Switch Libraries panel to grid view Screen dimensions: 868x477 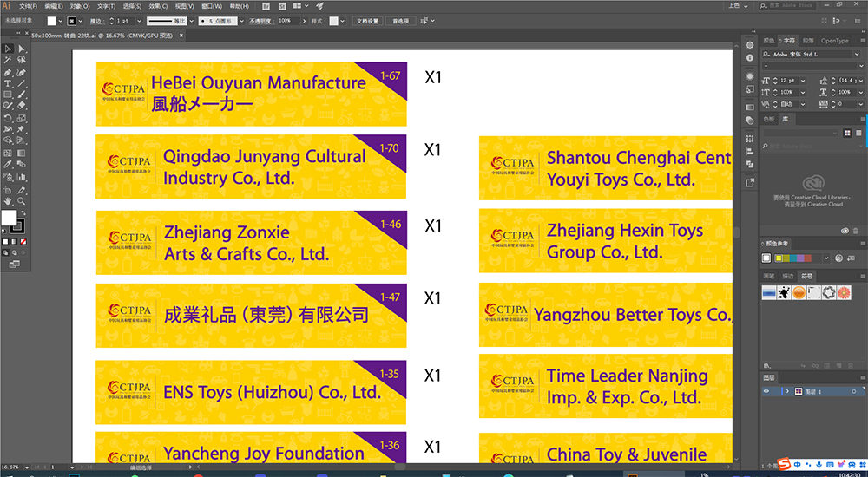tap(847, 133)
